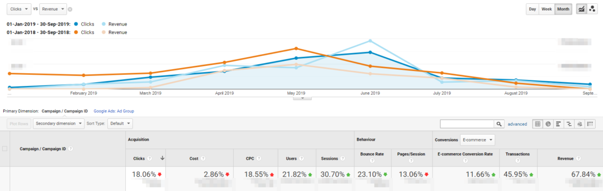This screenshot has width=603, height=191.
Task: Click the Plot Rows button
Action: [19, 124]
